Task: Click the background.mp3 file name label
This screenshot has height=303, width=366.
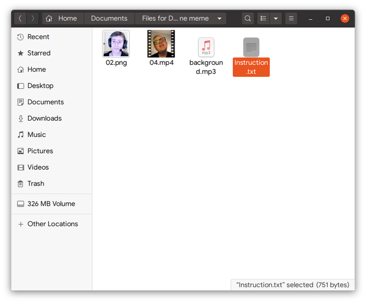Action: (x=206, y=67)
